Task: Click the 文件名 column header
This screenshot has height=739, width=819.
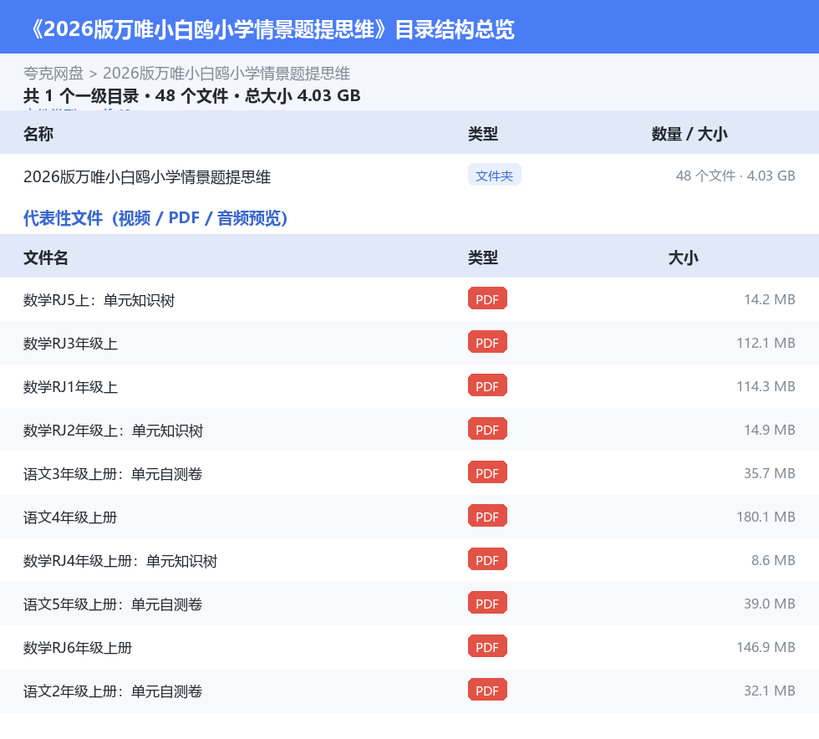Action: click(x=45, y=257)
